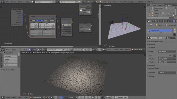Open Surface Mix Shader dropdown
Screen dimensions: 177x99
[x=167, y=51]
